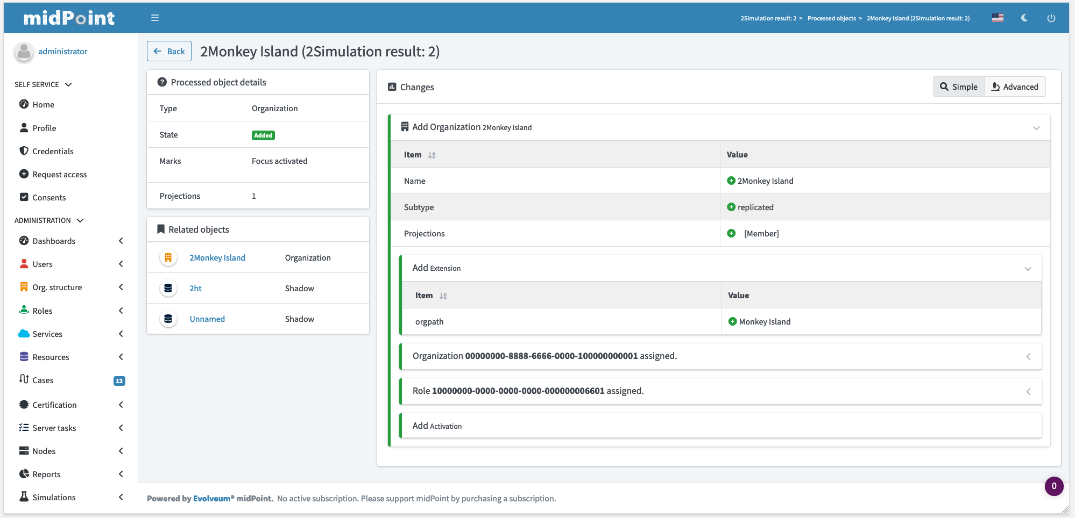Toggle dark mode moon icon
Image resolution: width=1075 pixels, height=518 pixels.
coord(1024,18)
